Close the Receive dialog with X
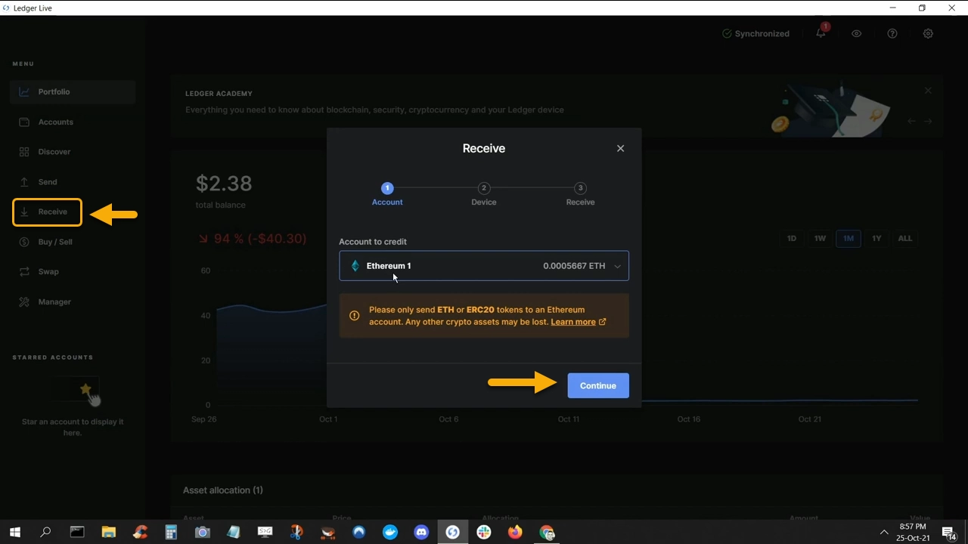 pyautogui.click(x=620, y=148)
